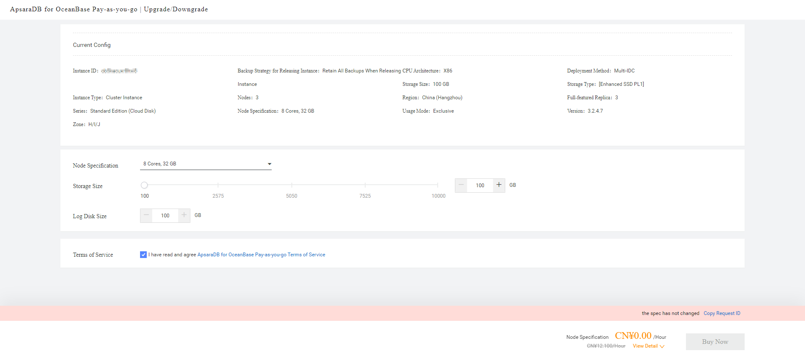Click the Version '3.2.4.7' value
805x356 pixels.
click(595, 111)
